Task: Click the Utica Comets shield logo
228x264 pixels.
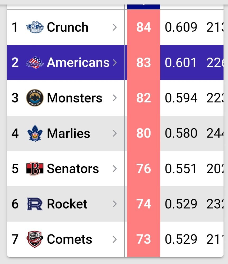Action: [35, 239]
